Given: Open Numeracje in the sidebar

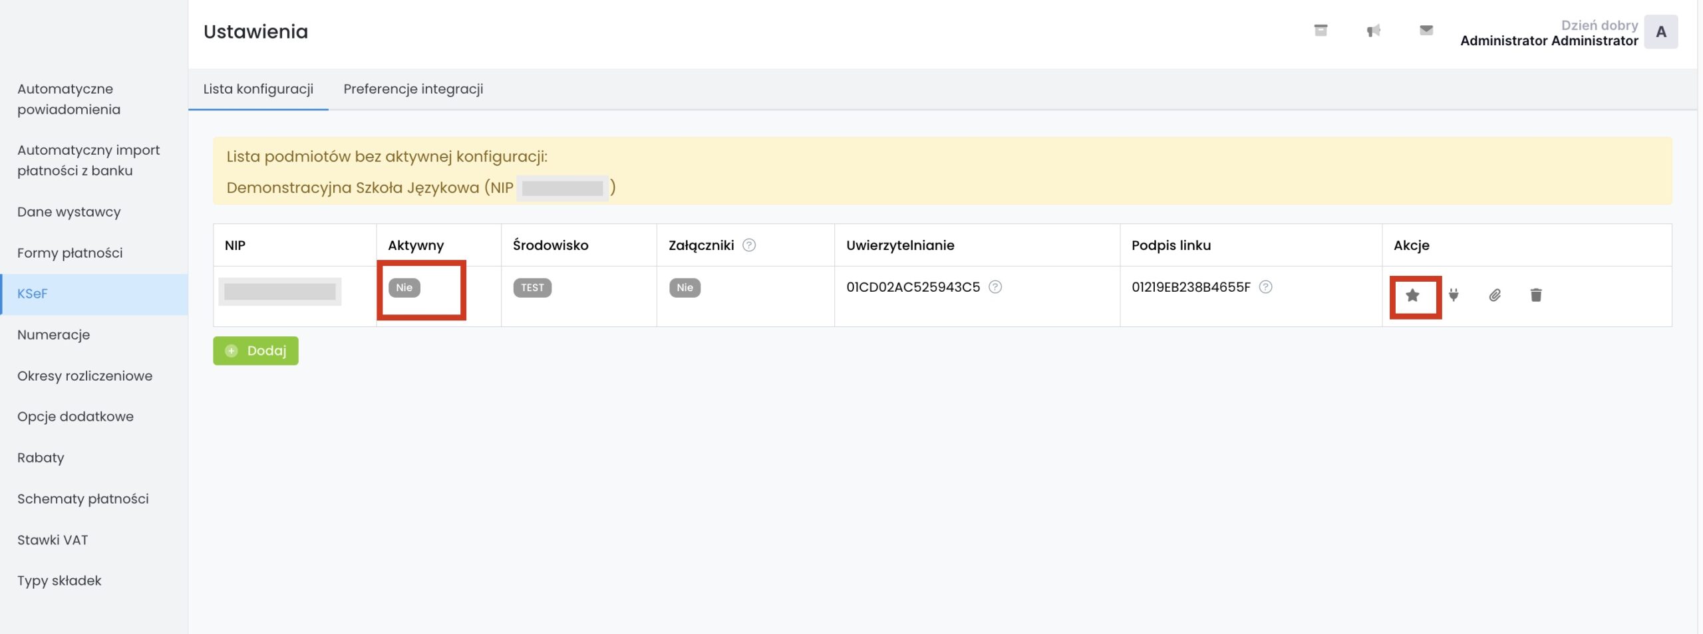Looking at the screenshot, I should [x=53, y=335].
